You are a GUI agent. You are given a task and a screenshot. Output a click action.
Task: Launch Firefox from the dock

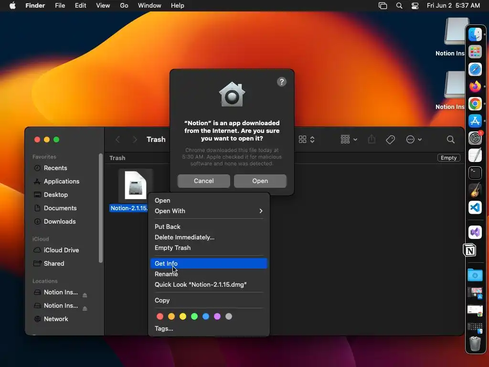[475, 86]
